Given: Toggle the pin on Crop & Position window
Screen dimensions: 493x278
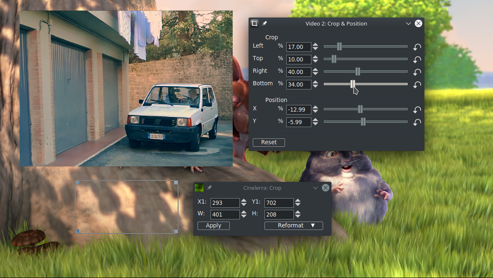Looking at the screenshot, I should 264,23.
